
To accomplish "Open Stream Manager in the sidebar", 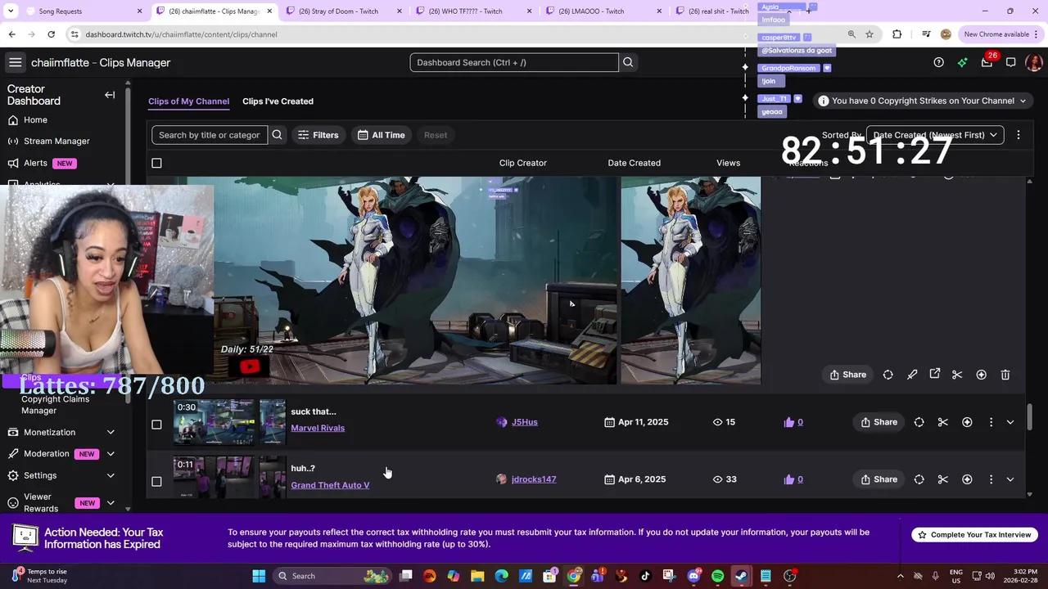I will pos(56,141).
